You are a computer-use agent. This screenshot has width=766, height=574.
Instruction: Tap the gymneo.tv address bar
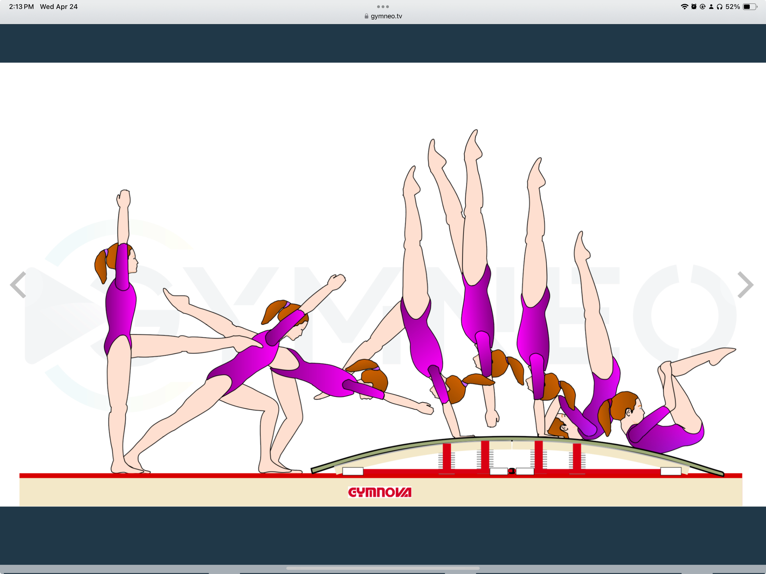pos(386,16)
